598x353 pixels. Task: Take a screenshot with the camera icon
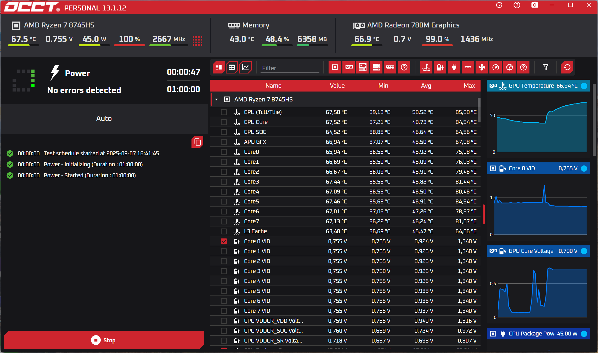534,5
